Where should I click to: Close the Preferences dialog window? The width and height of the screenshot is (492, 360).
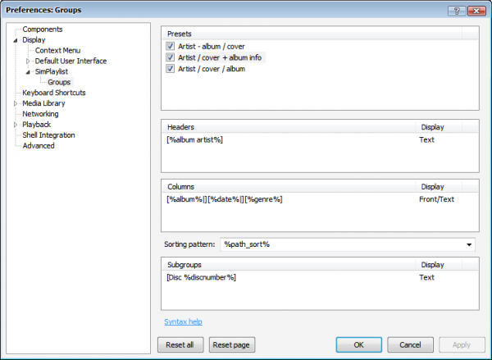coord(476,9)
